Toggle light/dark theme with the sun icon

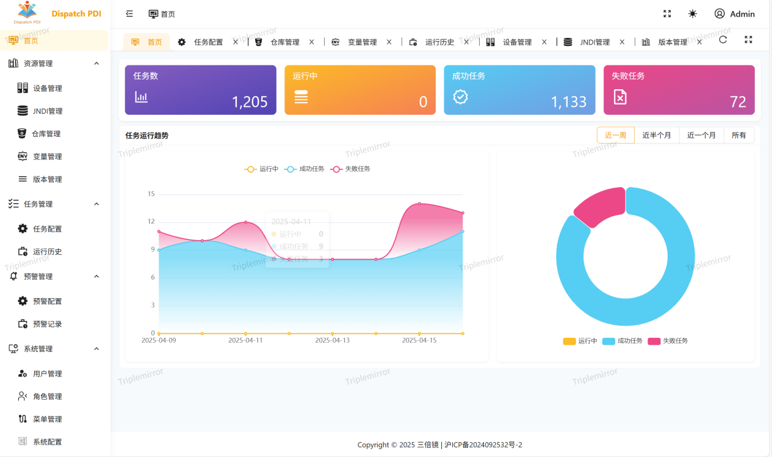pos(693,14)
